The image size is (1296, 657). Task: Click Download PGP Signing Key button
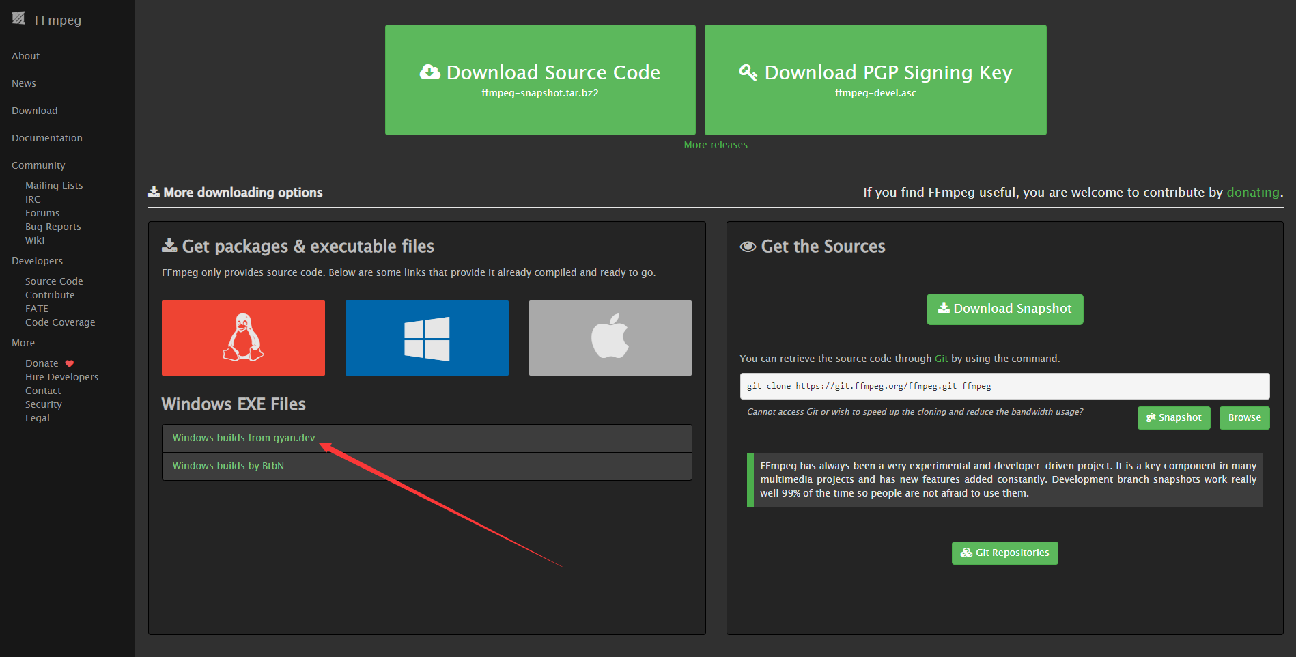coord(875,80)
